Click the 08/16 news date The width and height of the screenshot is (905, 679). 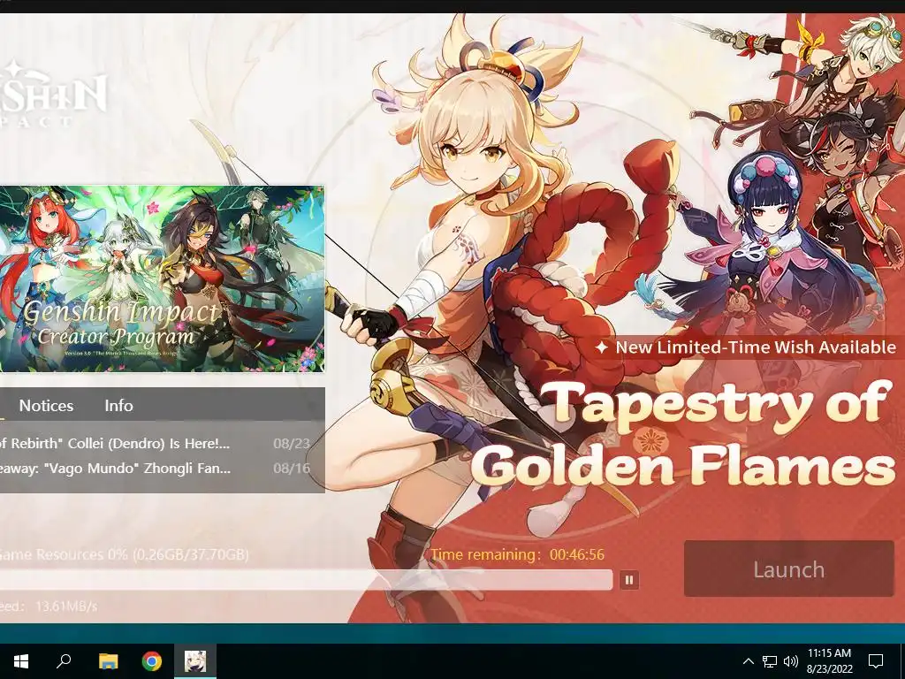pyautogui.click(x=292, y=468)
